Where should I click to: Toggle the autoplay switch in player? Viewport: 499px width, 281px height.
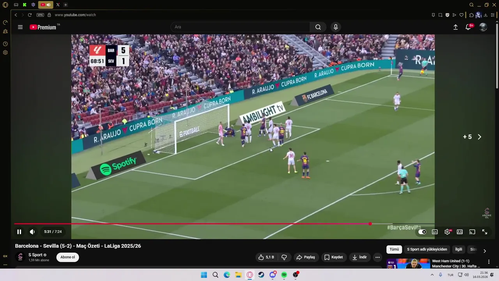pyautogui.click(x=422, y=232)
